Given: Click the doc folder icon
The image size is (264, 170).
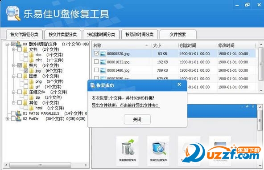Looking at the screenshot, I should point(31,55).
